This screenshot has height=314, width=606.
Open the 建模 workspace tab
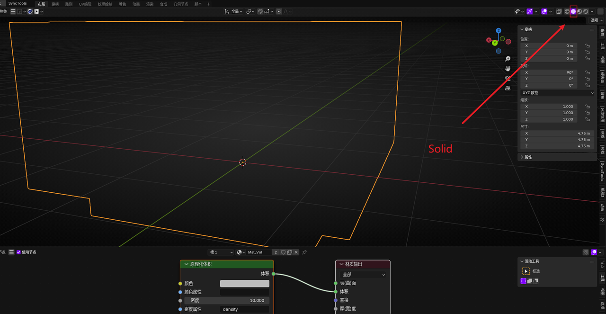coord(55,4)
